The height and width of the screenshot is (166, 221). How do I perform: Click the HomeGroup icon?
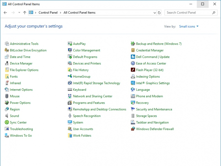coord(70,77)
